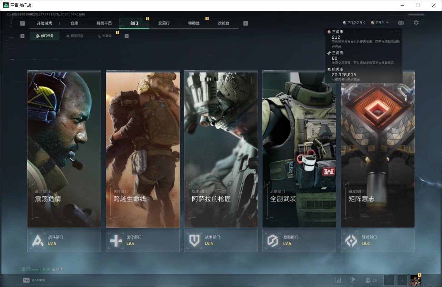The width and height of the screenshot is (442, 287).
Task: Click the [世界] chat message line
Action: [x=42, y=269]
